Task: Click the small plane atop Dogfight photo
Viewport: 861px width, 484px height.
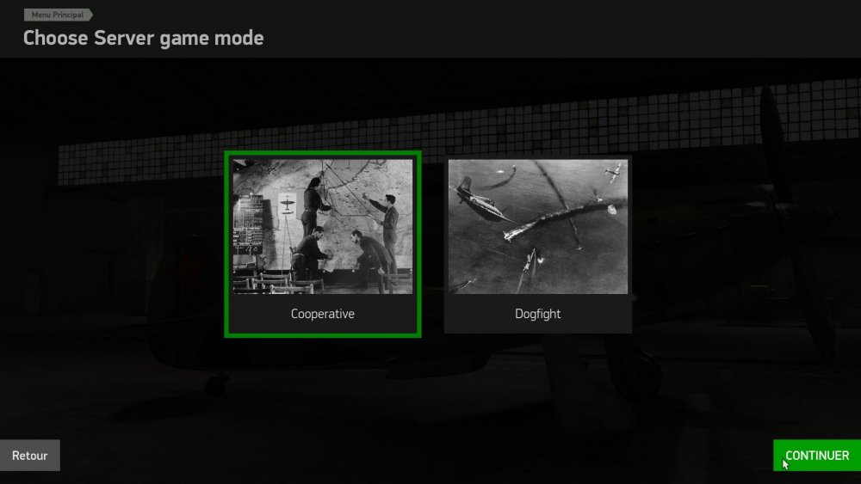Action: 614,173
